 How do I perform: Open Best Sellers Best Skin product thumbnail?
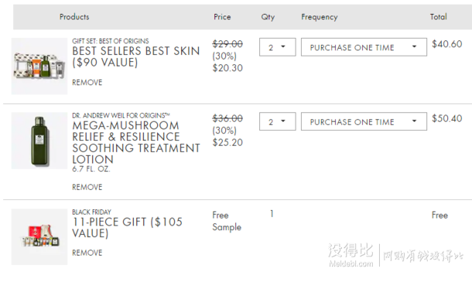coord(39,66)
